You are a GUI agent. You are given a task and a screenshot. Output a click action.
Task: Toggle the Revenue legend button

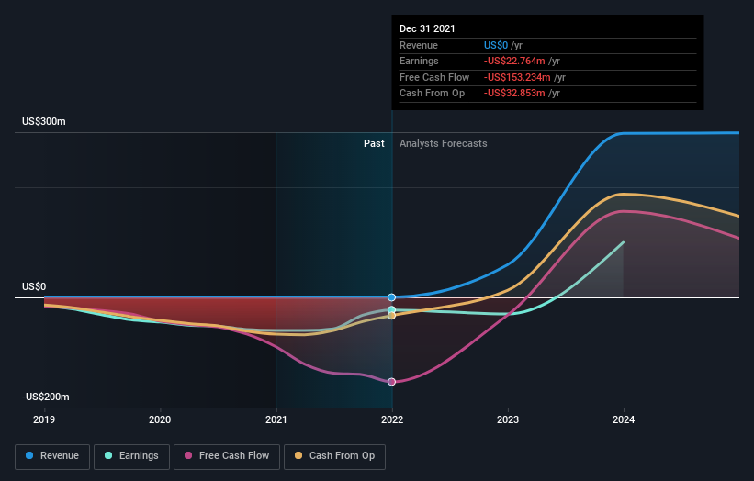[x=52, y=456]
